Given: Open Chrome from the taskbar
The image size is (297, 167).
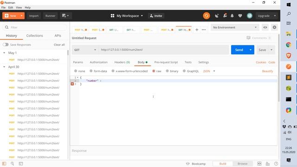Looking at the screenshot, I should pyautogui.click(x=289, y=45).
